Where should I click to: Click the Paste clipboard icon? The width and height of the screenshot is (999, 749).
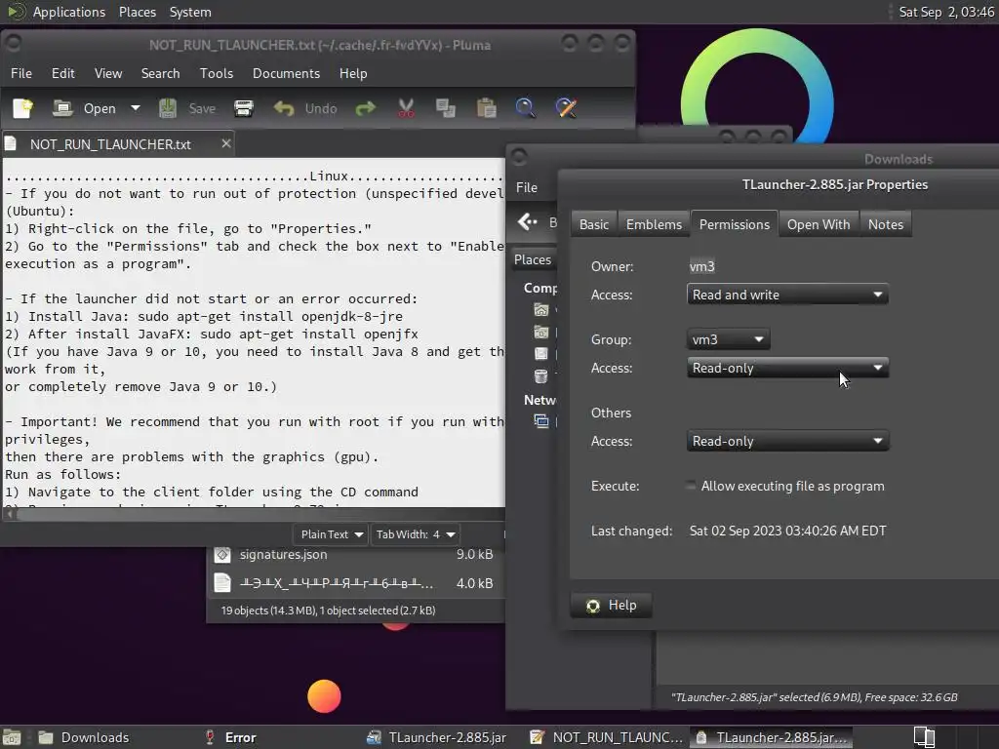click(x=486, y=108)
